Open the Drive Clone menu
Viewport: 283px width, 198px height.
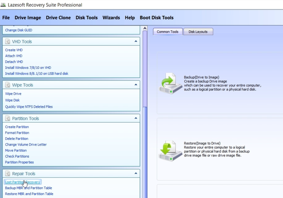click(x=58, y=17)
